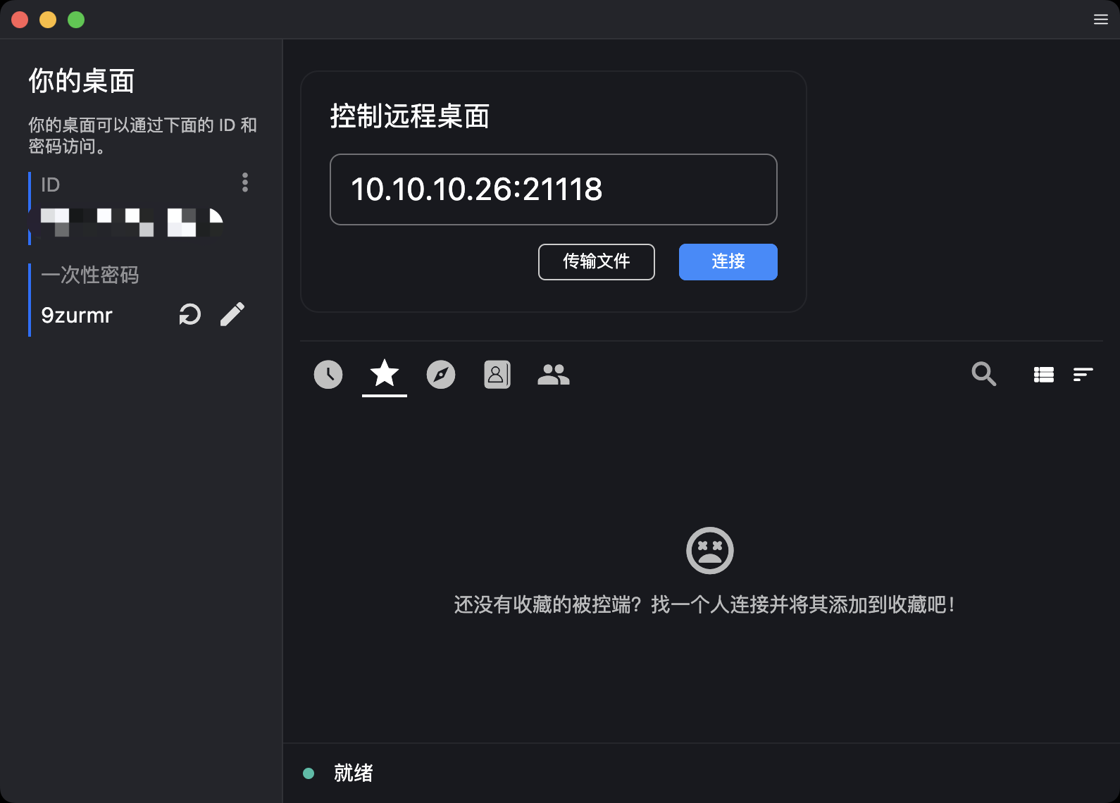The width and height of the screenshot is (1120, 803).
Task: Open the discovered devices compass tab
Action: point(441,374)
